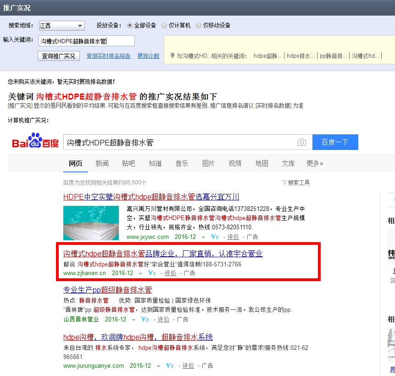
Task: Open result hdpe沟槽，玖润牌hdpe沟槽，超静音排水系统
Action: [x=138, y=337]
